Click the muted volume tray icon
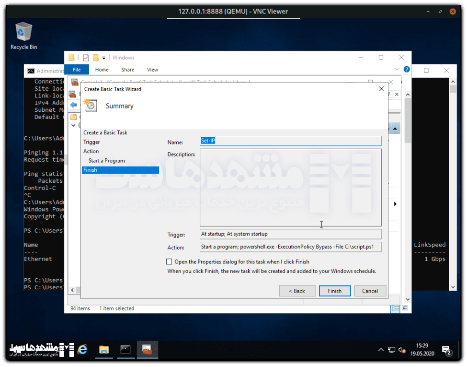Image resolution: width=467 pixels, height=367 pixels. (x=402, y=350)
